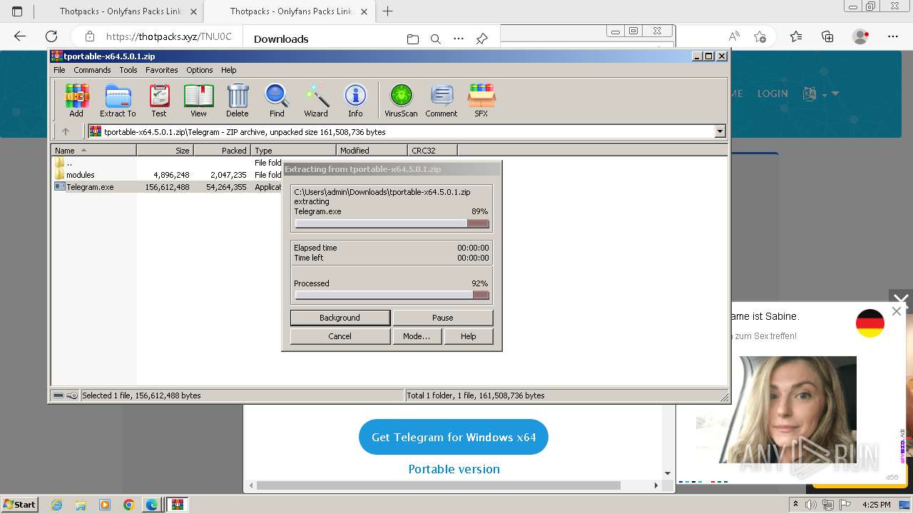
Task: Open the Favorites menu
Action: click(x=162, y=70)
